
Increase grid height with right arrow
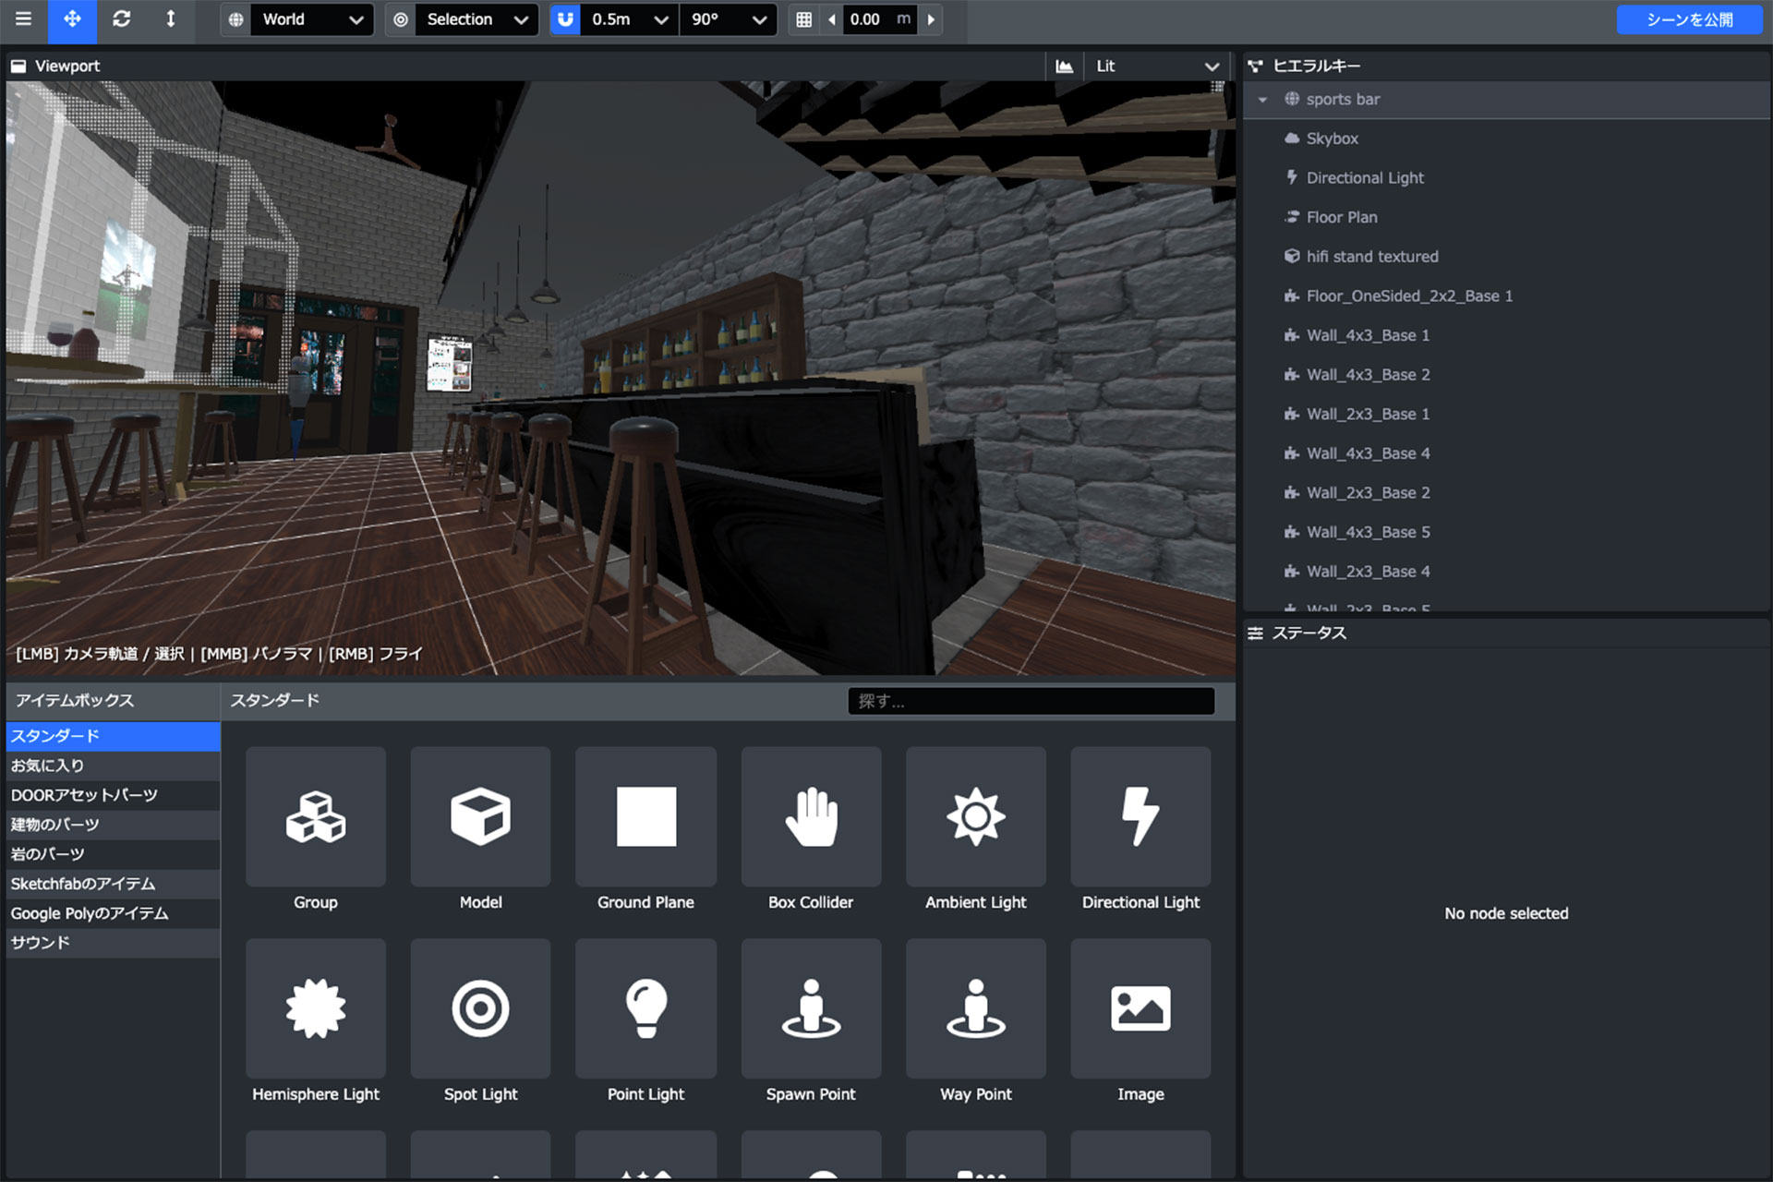click(931, 19)
